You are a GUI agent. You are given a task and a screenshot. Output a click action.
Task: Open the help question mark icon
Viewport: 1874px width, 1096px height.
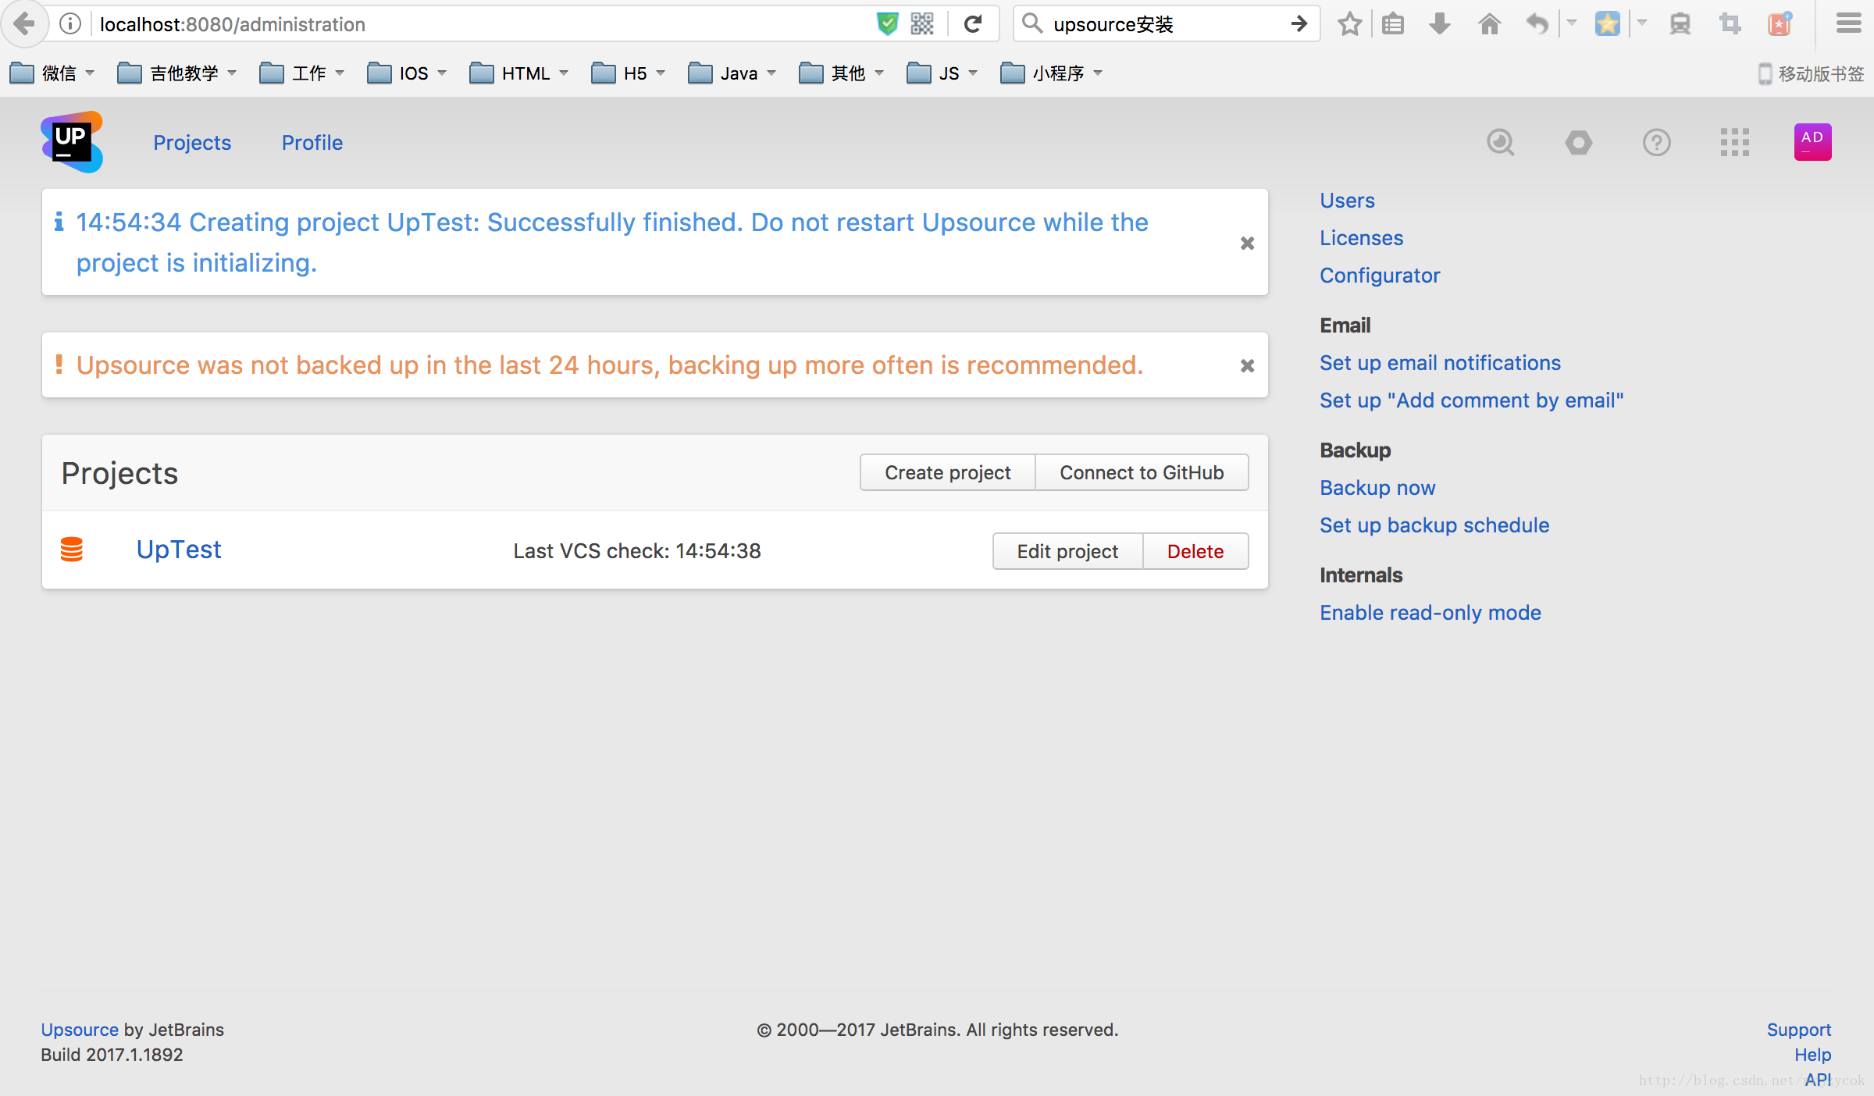[1656, 143]
